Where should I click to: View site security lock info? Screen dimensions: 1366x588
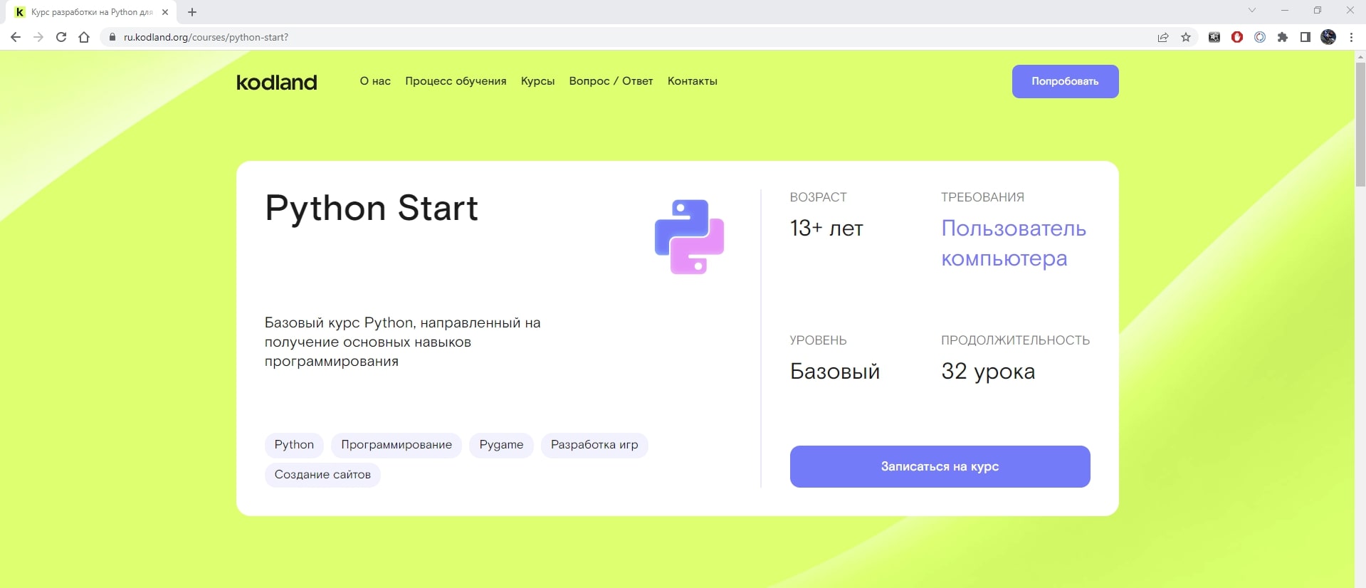pyautogui.click(x=112, y=37)
